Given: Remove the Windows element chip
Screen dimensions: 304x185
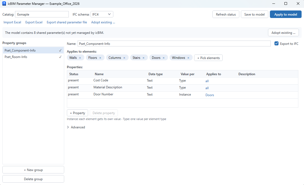Looking at the screenshot, I should pyautogui.click(x=188, y=58).
